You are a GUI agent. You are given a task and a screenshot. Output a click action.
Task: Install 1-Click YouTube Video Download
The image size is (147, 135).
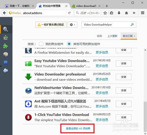(x=123, y=117)
